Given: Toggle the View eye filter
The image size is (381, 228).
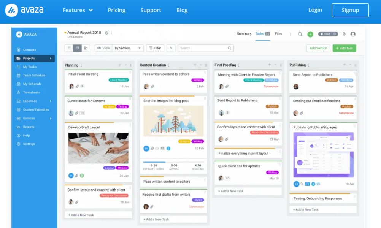Looking at the screenshot, I should (x=103, y=48).
